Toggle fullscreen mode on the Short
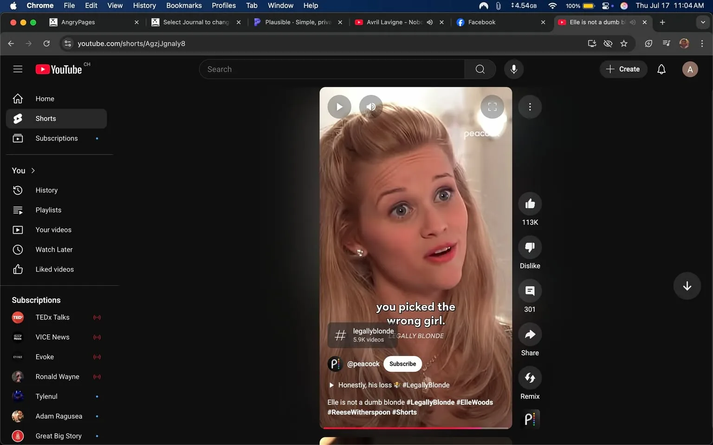This screenshot has height=445, width=713. [x=492, y=107]
